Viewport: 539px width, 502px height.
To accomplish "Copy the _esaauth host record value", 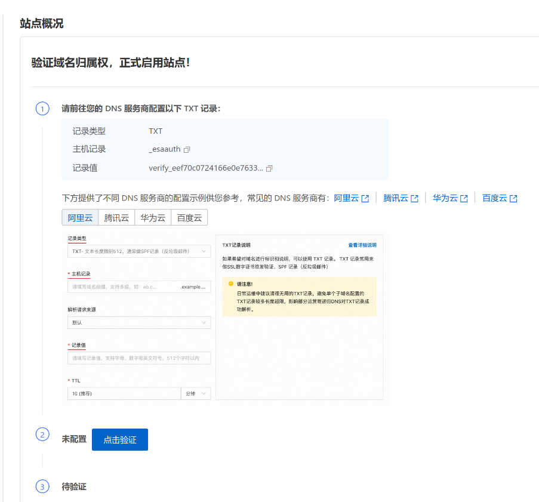I will pyautogui.click(x=187, y=150).
